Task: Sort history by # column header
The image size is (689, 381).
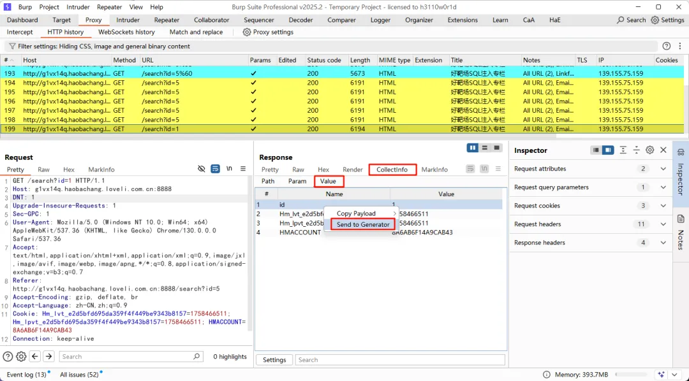Action: pos(11,60)
